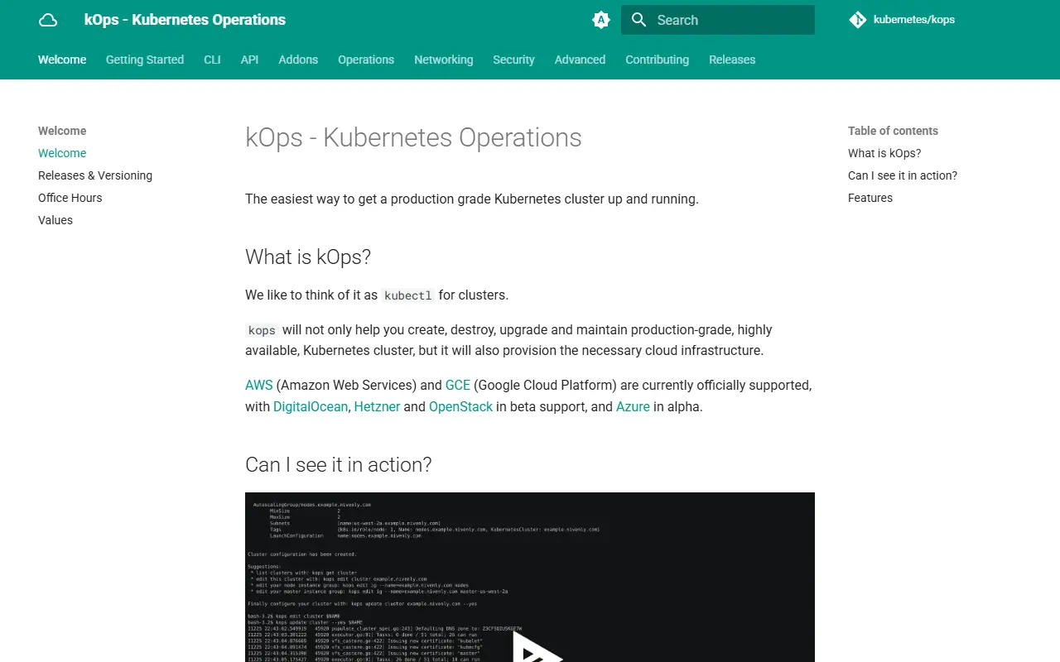
Task: Open the OpenStack link
Action: 460,406
